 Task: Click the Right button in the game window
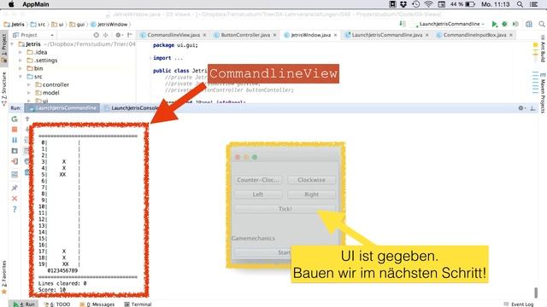311,194
